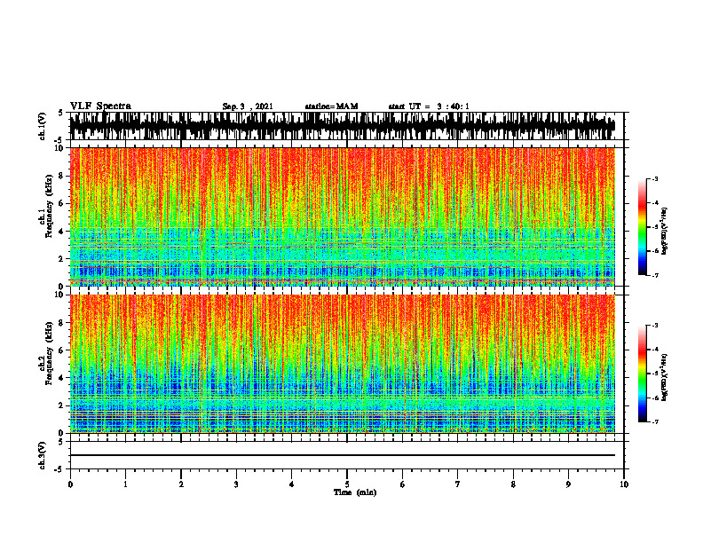Click the "-3" label on ch.1 color bar
The width and height of the screenshot is (703, 543).
pos(655,178)
